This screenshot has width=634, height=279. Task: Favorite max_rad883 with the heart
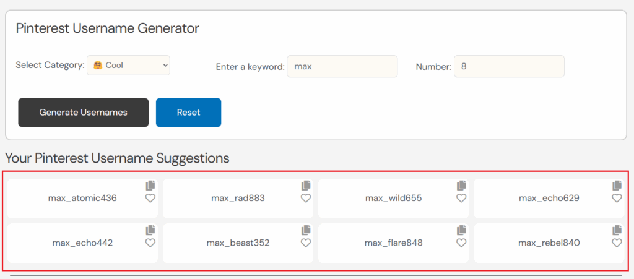coord(306,199)
